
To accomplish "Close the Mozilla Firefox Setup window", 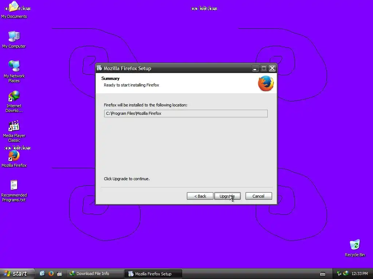I will [x=272, y=68].
